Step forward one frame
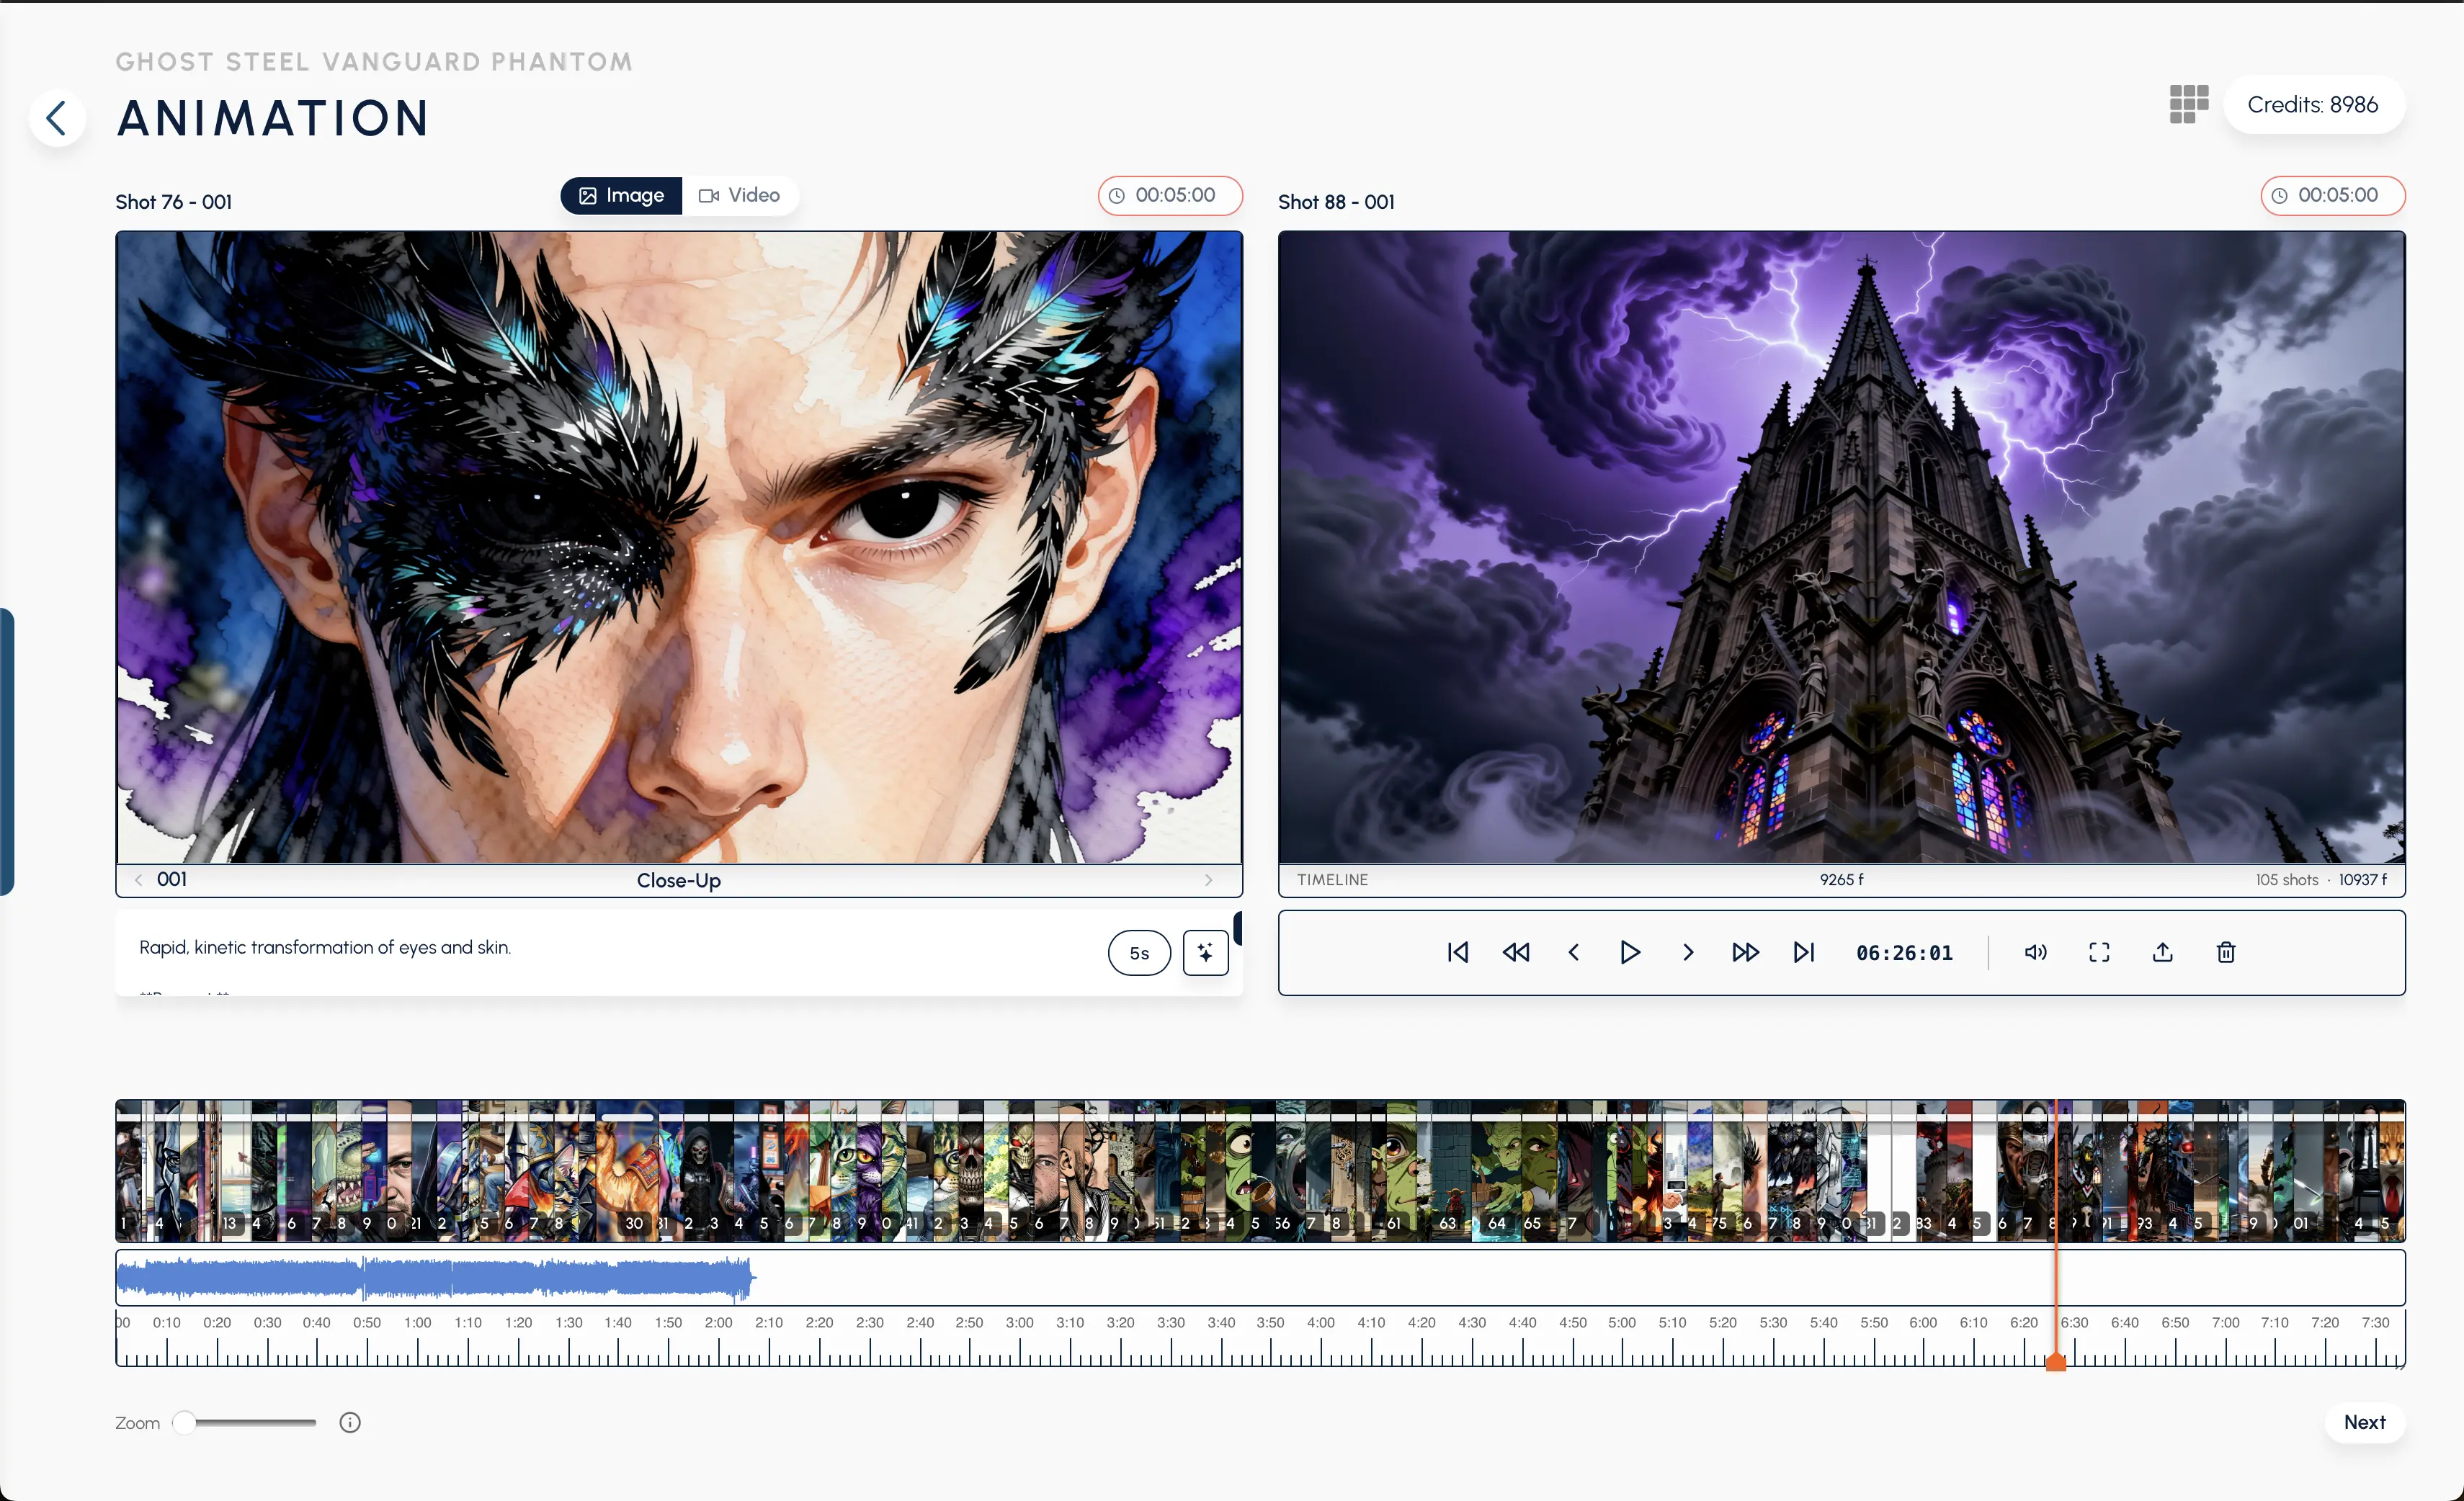 tap(1688, 952)
